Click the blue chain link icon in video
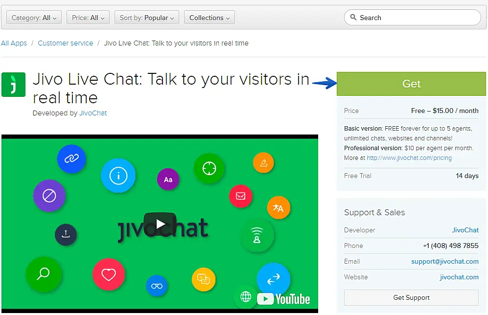Image resolution: width=488 pixels, height=315 pixels. click(71, 159)
